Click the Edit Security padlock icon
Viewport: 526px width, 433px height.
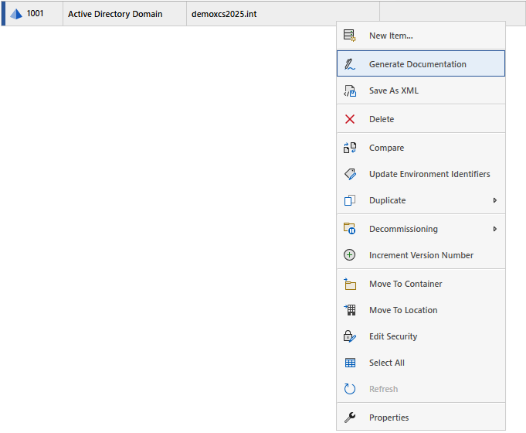(349, 336)
